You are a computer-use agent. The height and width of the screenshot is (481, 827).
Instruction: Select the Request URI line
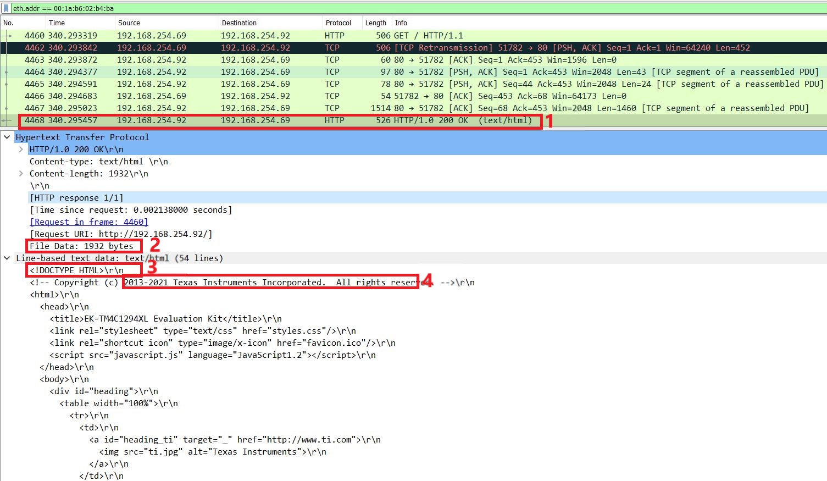[121, 234]
